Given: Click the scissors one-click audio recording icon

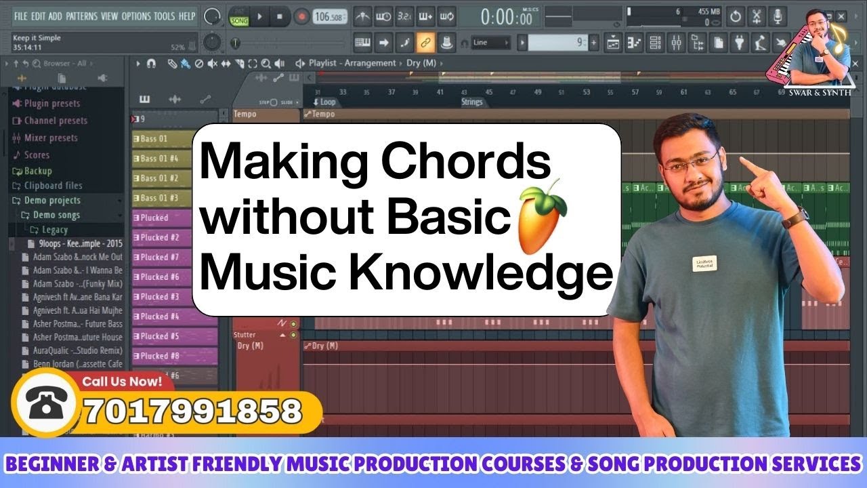Looking at the screenshot, I should tap(757, 16).
